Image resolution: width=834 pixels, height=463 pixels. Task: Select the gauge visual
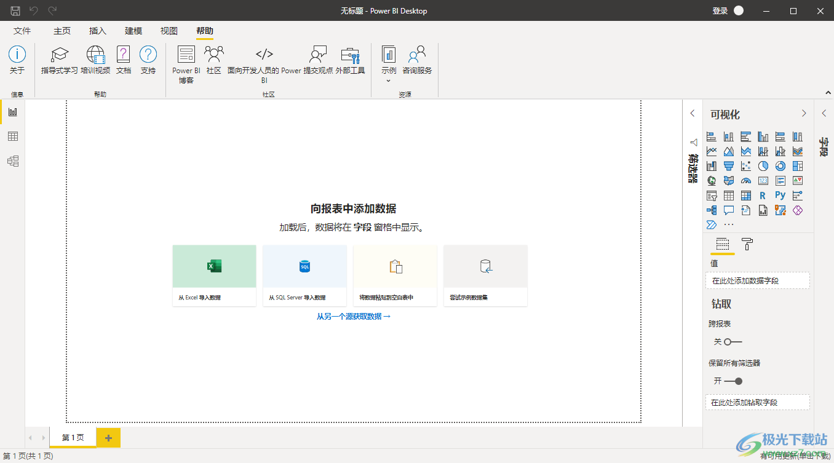pos(746,181)
